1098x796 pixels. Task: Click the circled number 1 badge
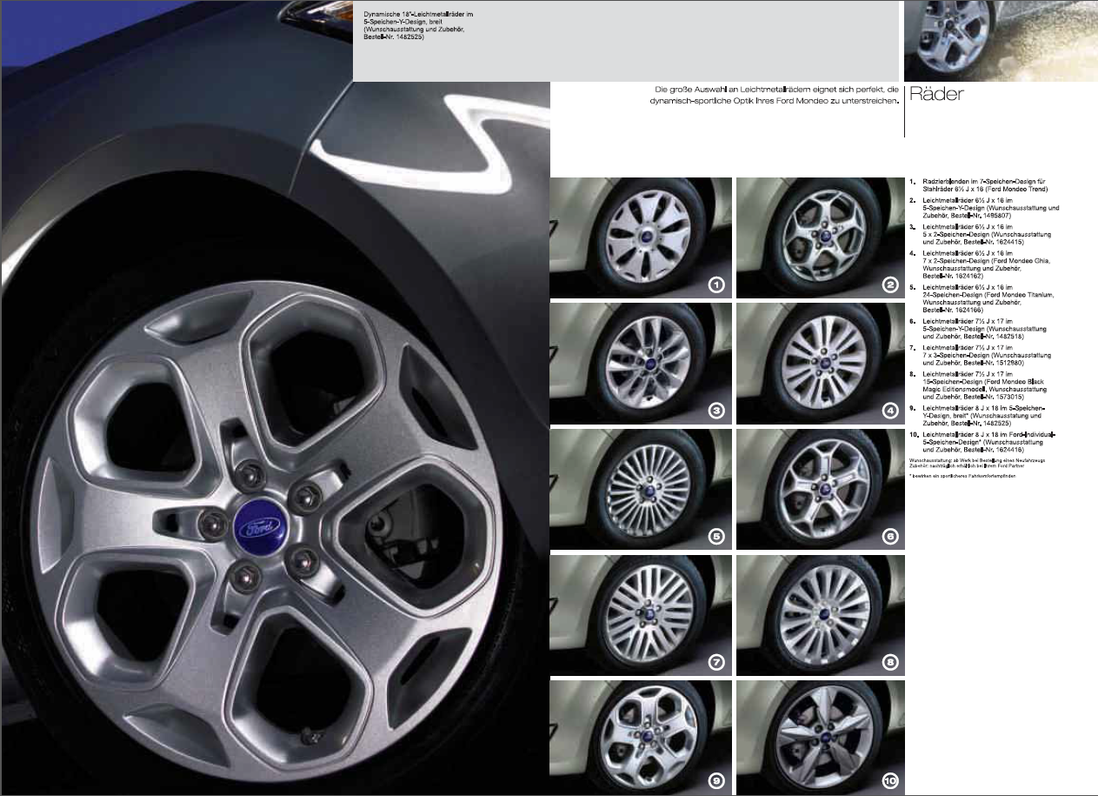coord(715,285)
